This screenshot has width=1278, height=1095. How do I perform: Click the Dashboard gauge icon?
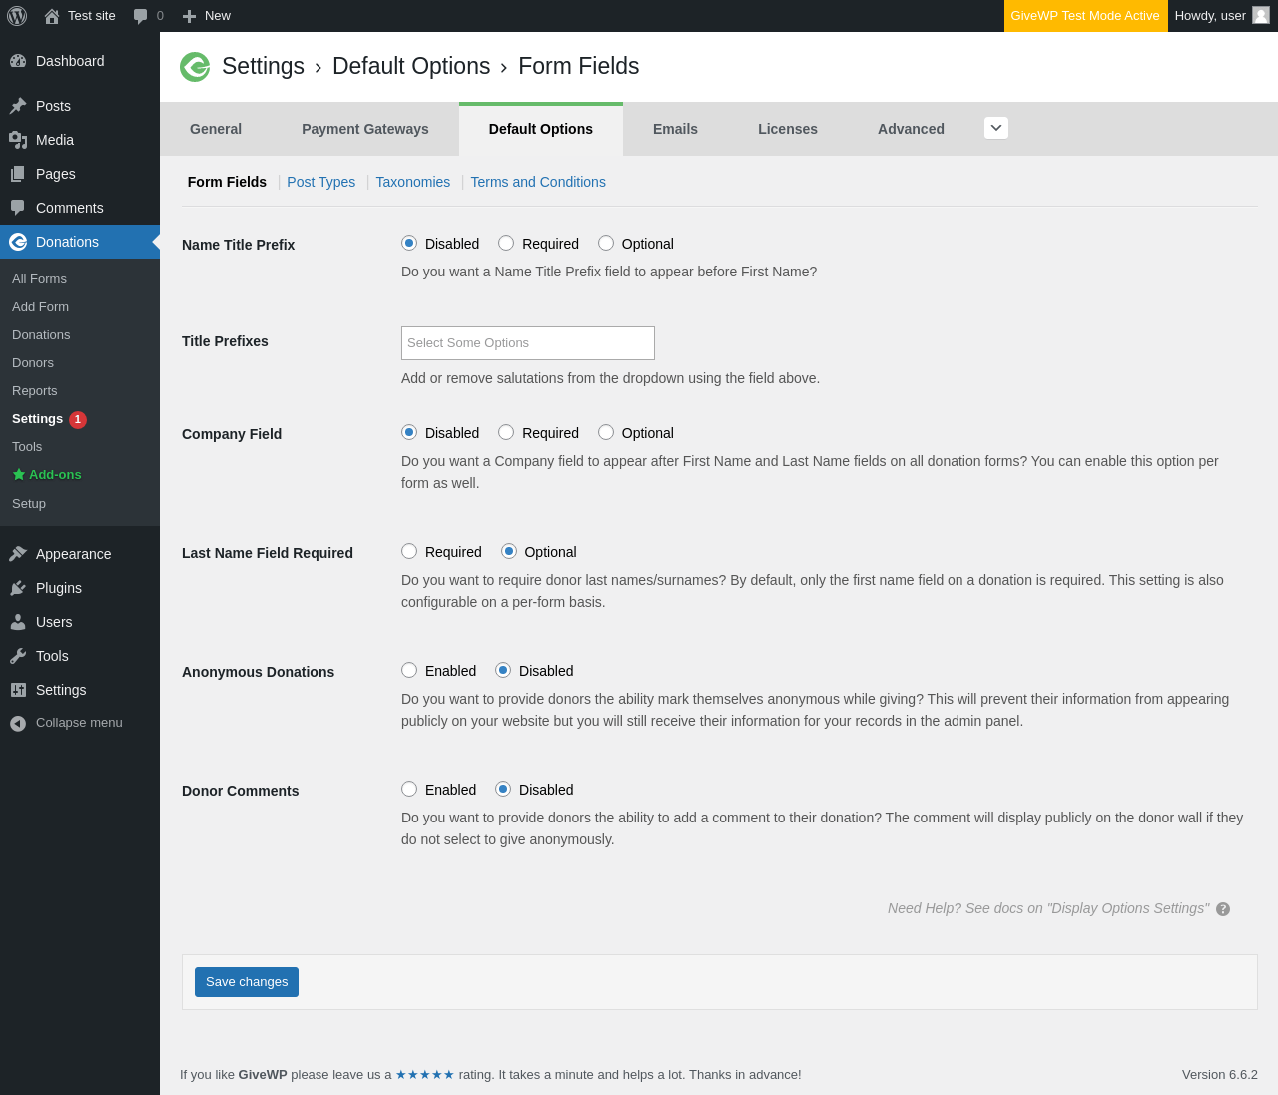pyautogui.click(x=18, y=61)
